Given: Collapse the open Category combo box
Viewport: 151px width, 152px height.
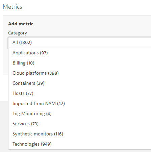Looking at the screenshot, I should 80,43.
